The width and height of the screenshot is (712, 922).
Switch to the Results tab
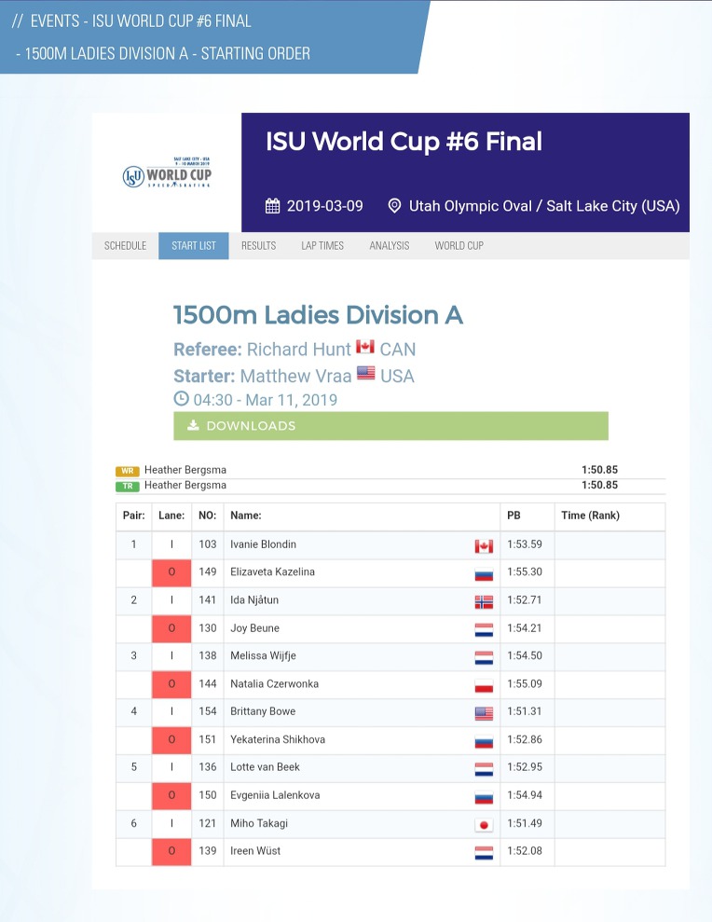(x=258, y=246)
